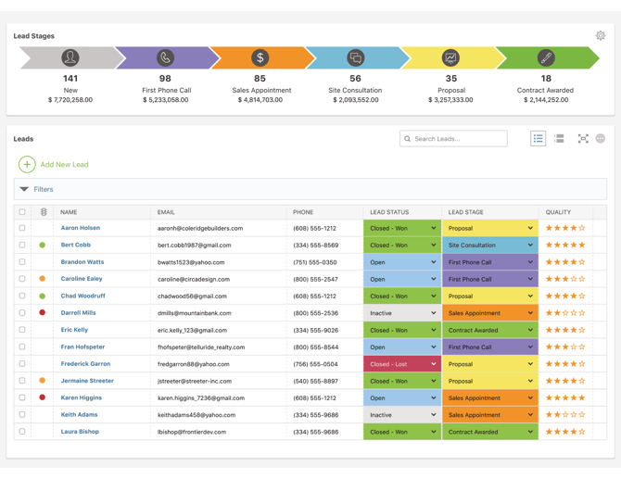621x479 pixels.
Task: Check the Laura Bishop row checkbox
Action: [22, 432]
